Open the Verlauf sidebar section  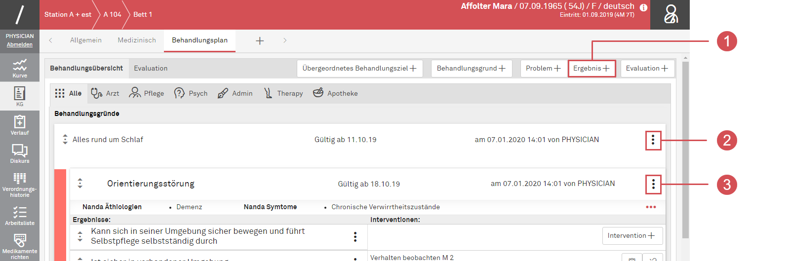pyautogui.click(x=20, y=125)
